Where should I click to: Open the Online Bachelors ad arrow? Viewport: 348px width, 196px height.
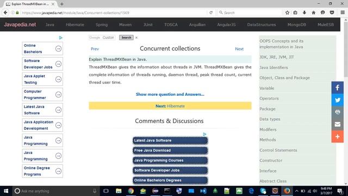58,48
